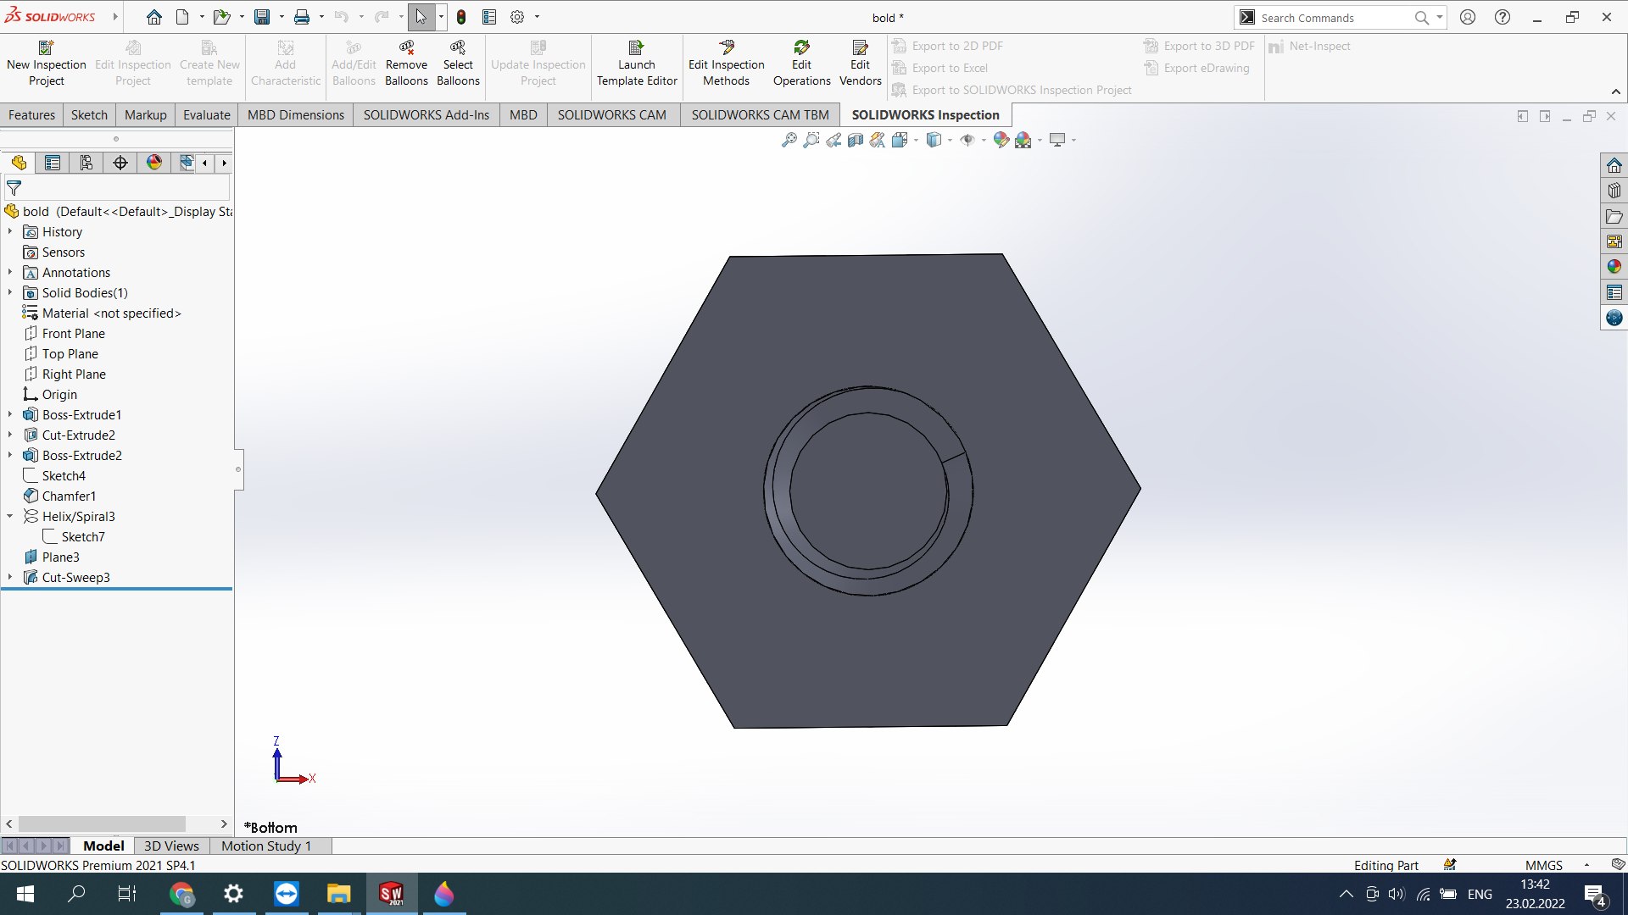Click Edit Vendors in the ribbon
Screen dimensions: 1628x915
coord(860,64)
